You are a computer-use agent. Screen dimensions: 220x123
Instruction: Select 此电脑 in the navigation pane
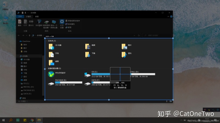tap(24, 56)
